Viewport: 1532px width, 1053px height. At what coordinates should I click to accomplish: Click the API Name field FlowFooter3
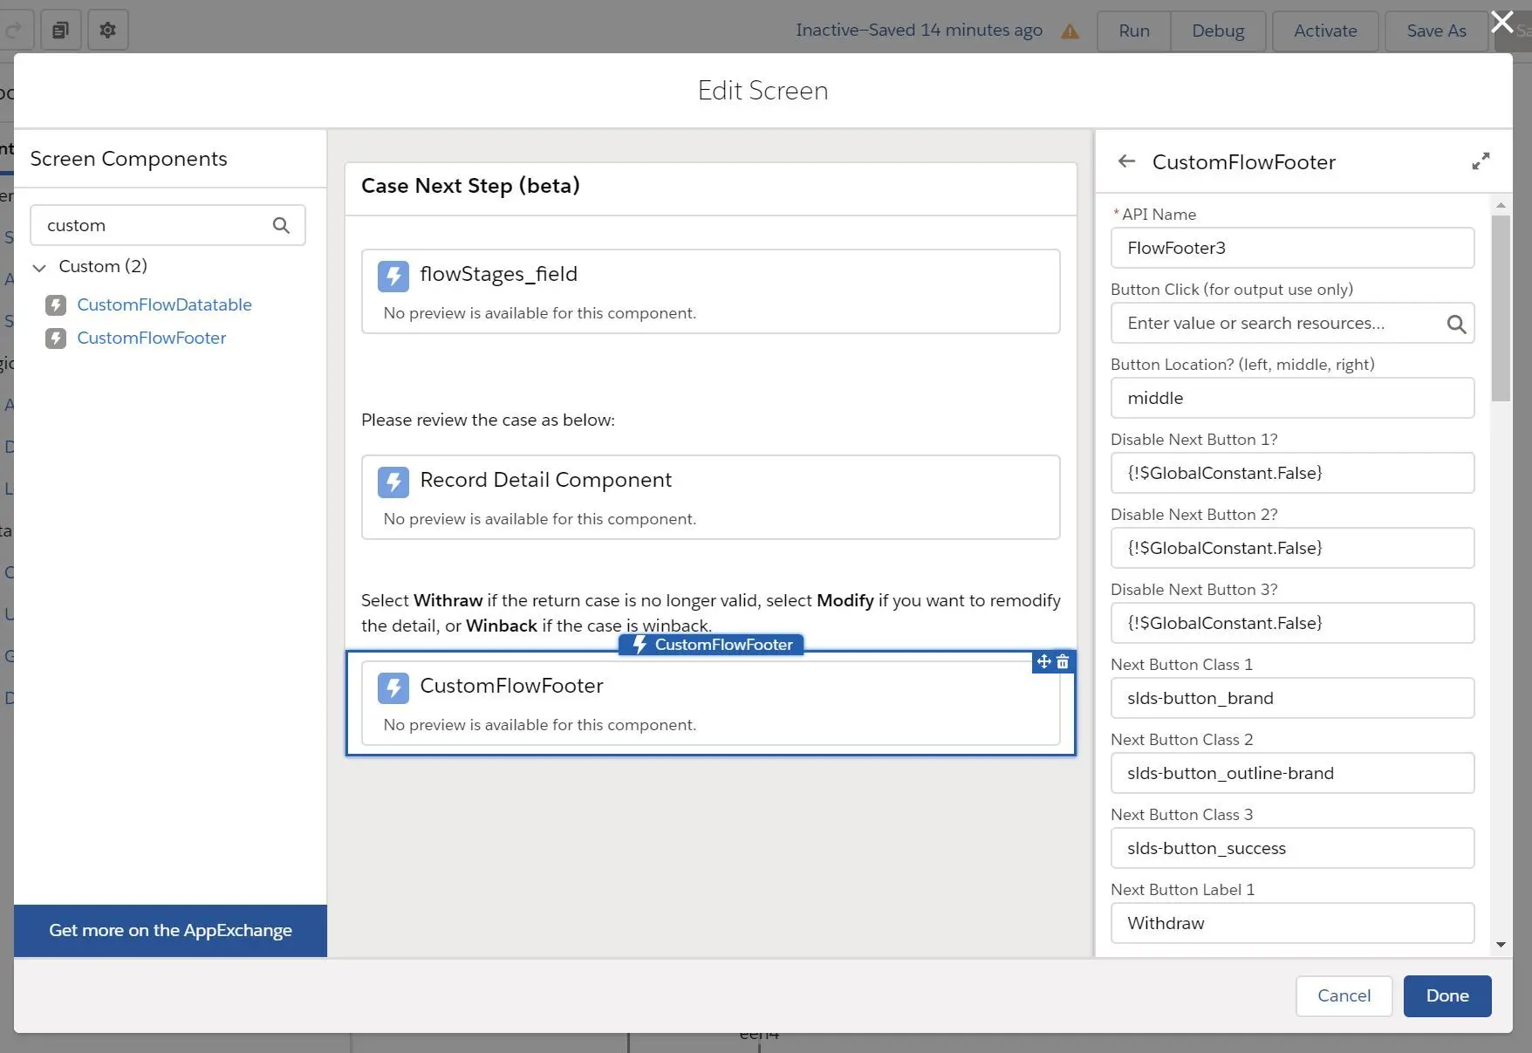[1292, 248]
